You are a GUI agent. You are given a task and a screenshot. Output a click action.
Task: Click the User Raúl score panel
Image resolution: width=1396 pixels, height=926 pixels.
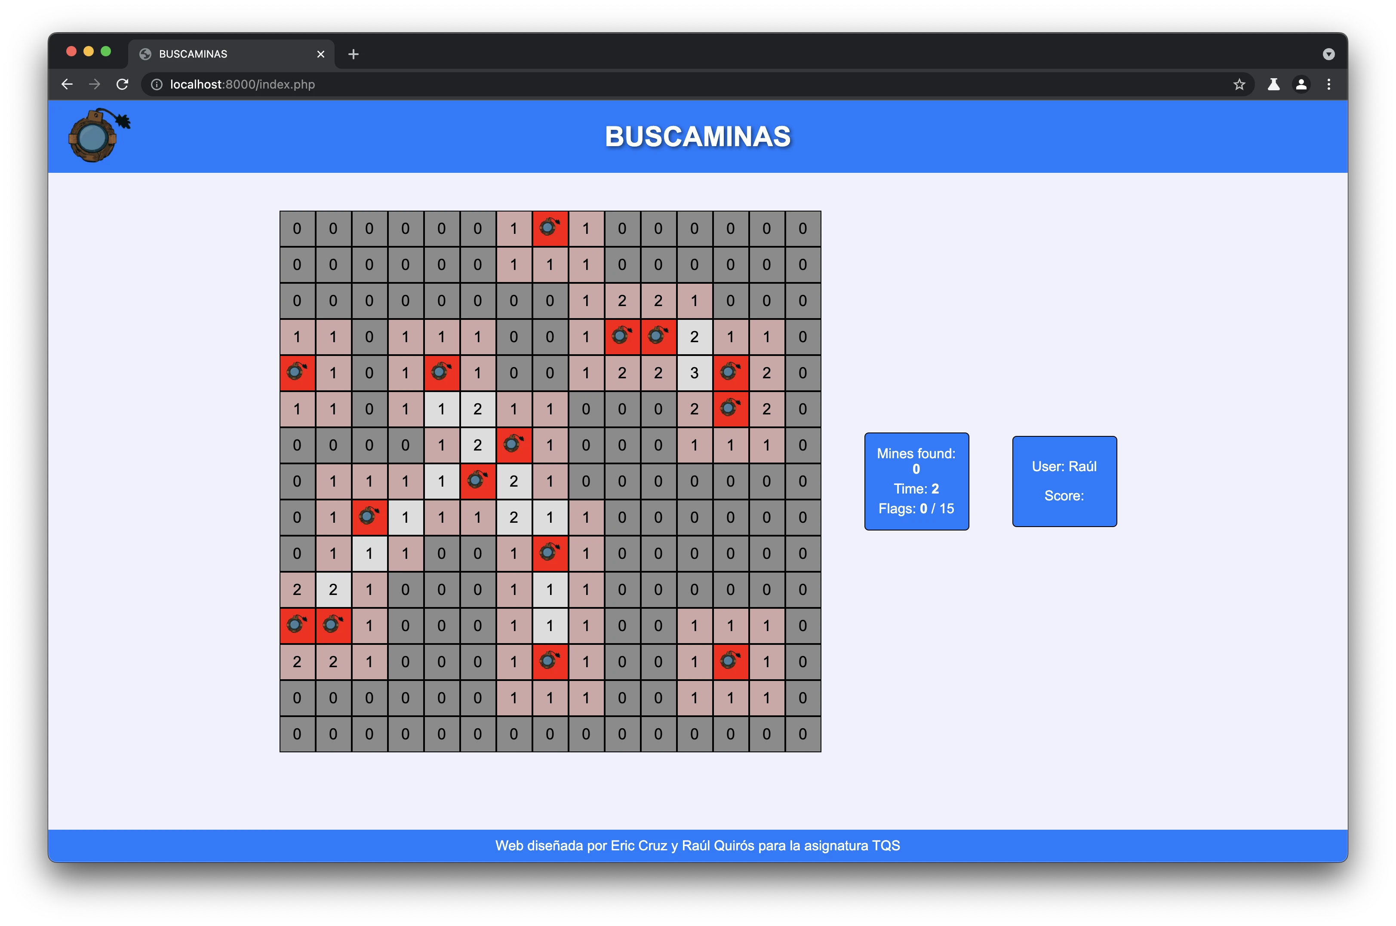(x=1064, y=481)
